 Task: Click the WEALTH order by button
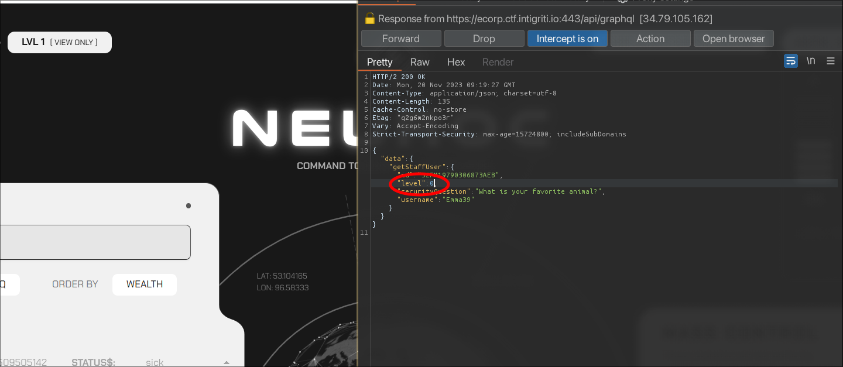pyautogui.click(x=145, y=284)
